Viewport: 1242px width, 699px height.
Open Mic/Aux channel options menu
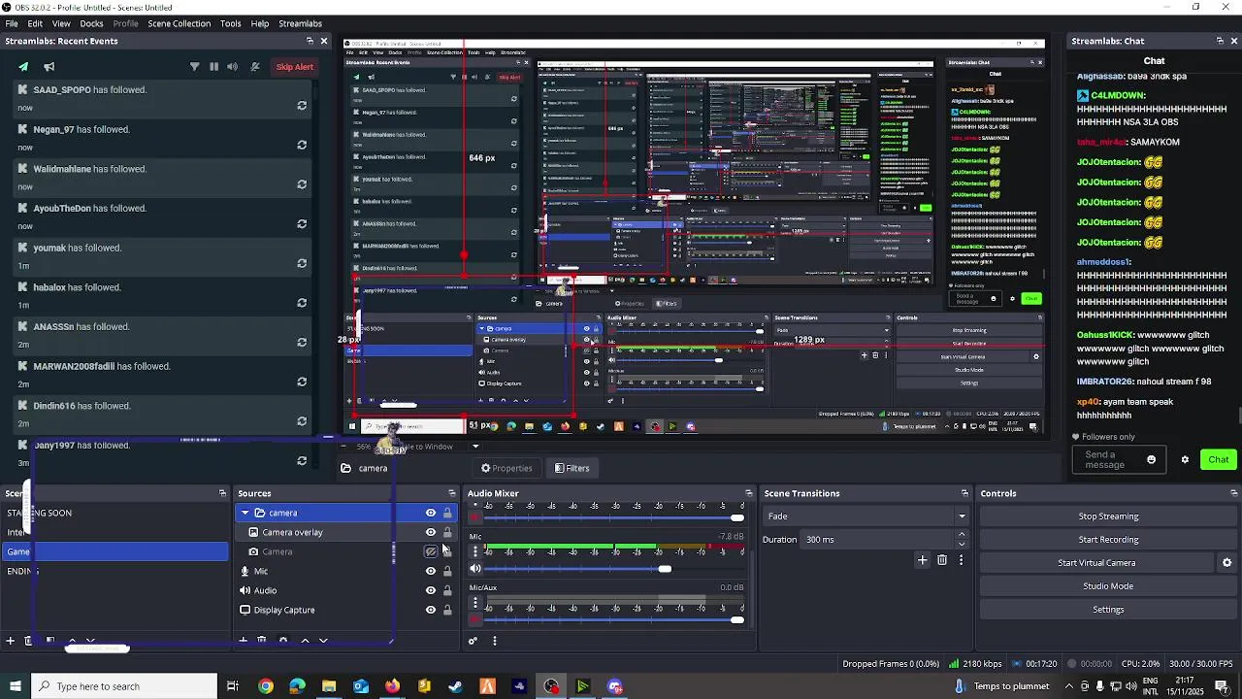475,603
